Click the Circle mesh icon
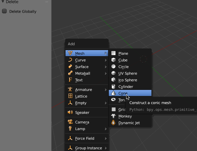197x151 pixels. 113,66
